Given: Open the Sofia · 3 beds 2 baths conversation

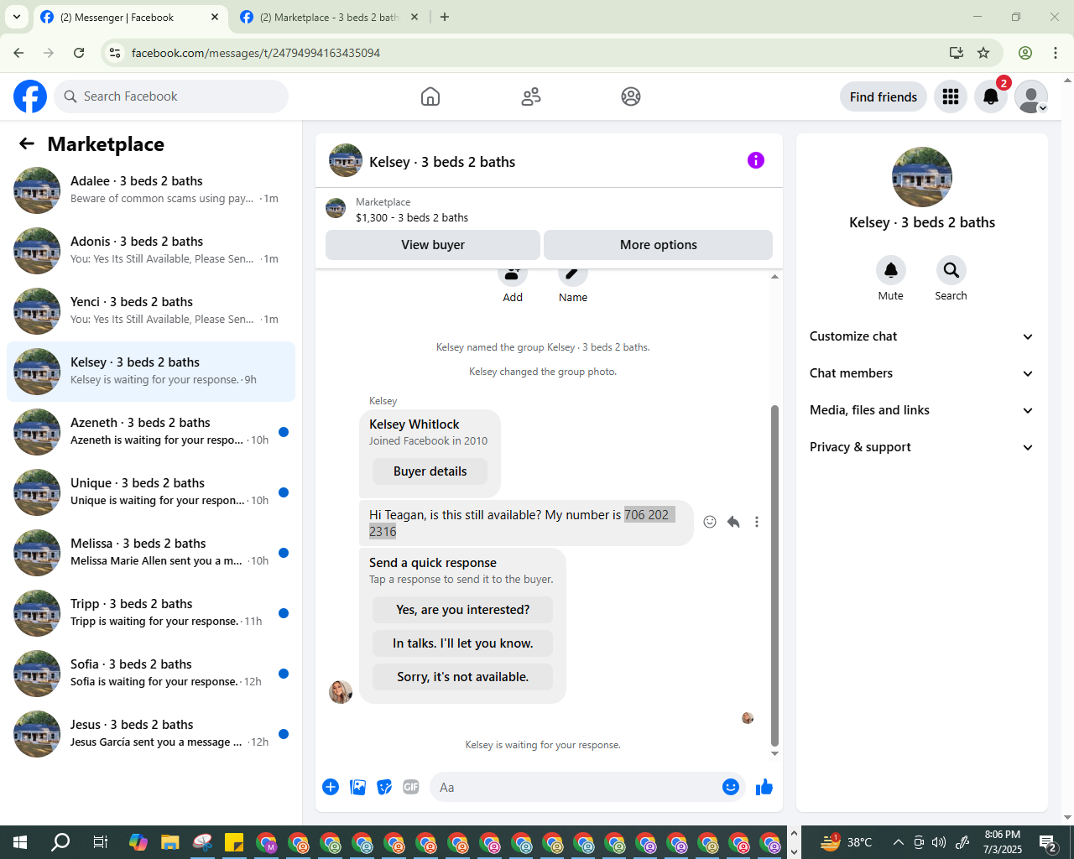Looking at the screenshot, I should [x=151, y=674].
